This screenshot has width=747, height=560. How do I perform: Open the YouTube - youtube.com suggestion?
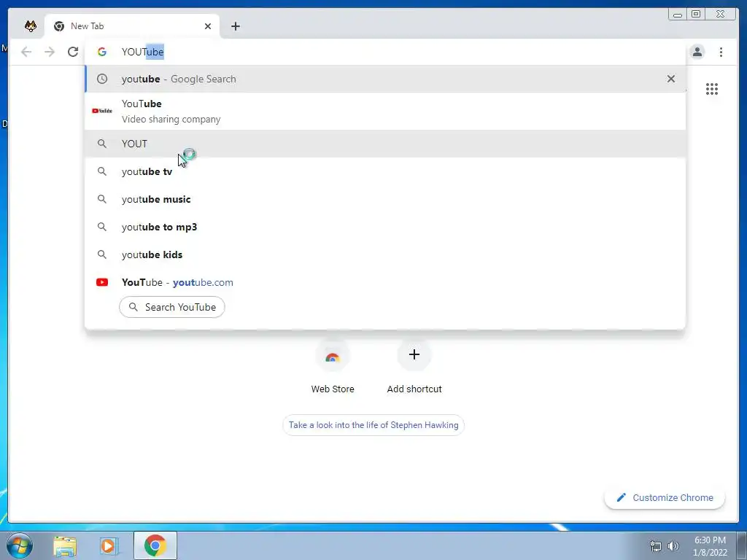385,282
